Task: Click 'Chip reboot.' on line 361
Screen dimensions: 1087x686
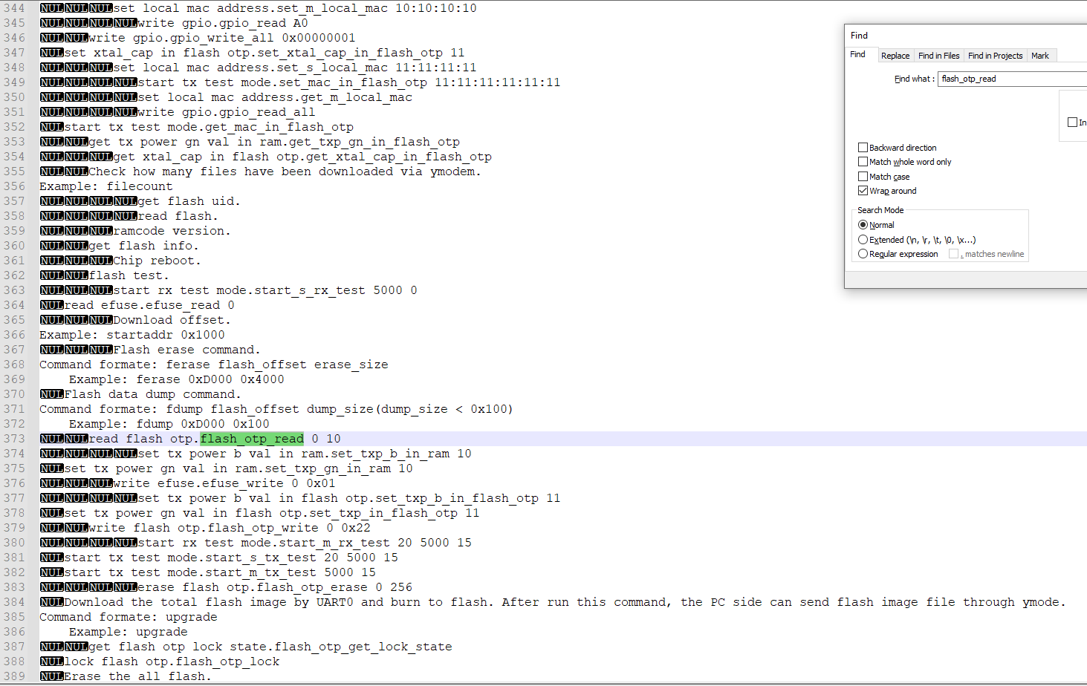Action: 157,261
